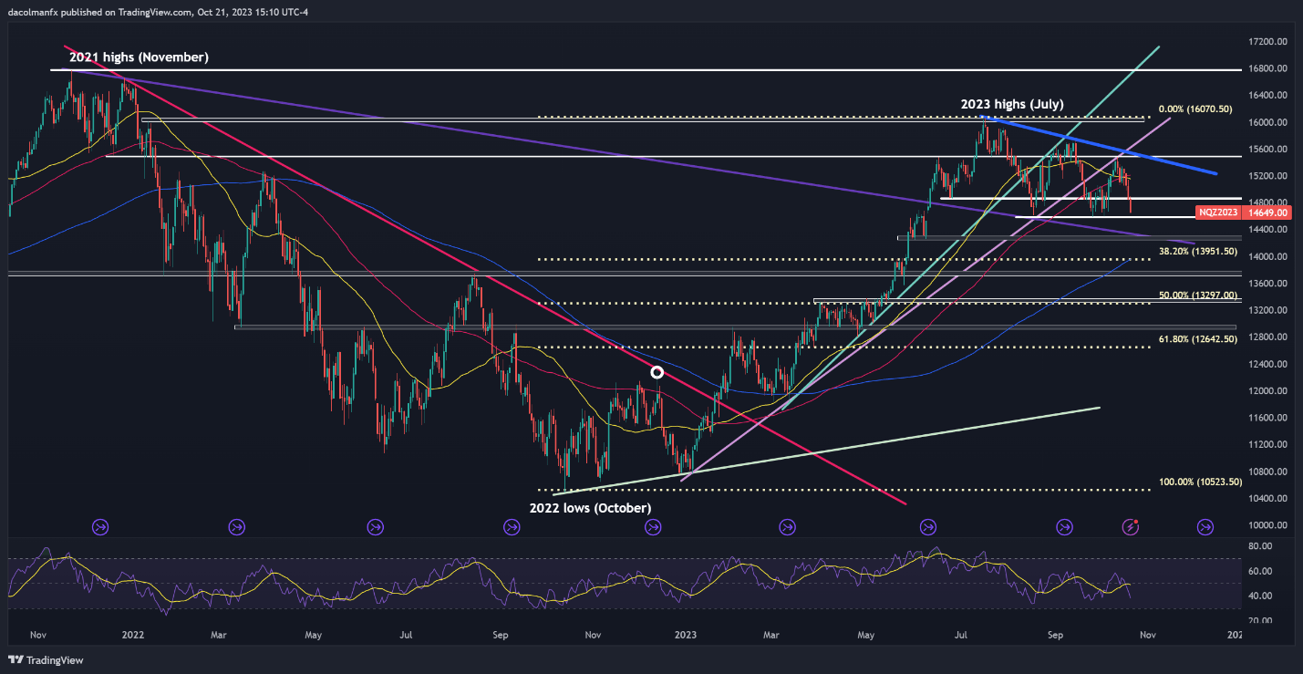
Task: Click the contract rollover icon near November 2021
Action: pos(100,526)
